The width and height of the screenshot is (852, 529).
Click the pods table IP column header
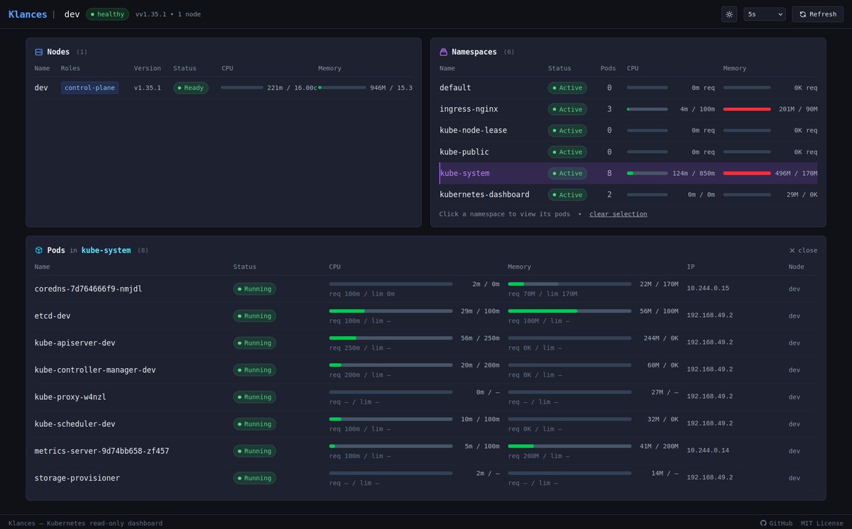[691, 267]
